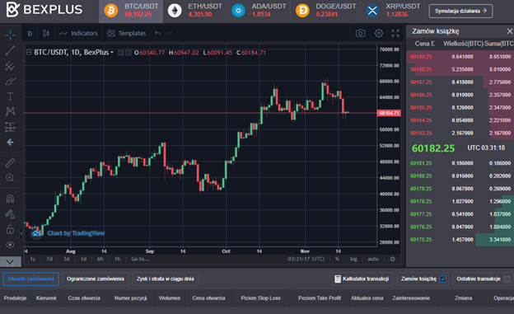Select the forecast position tool

point(10,127)
